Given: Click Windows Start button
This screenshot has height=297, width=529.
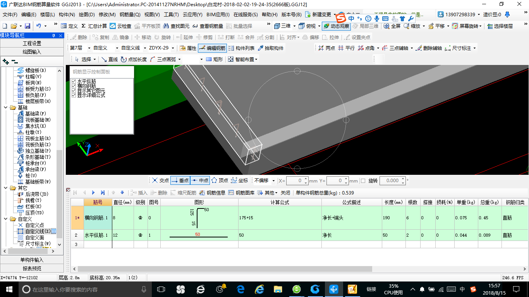Looking at the screenshot, I should coord(9,289).
